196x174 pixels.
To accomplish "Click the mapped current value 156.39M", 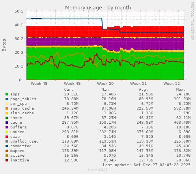I will tap(70, 151).
